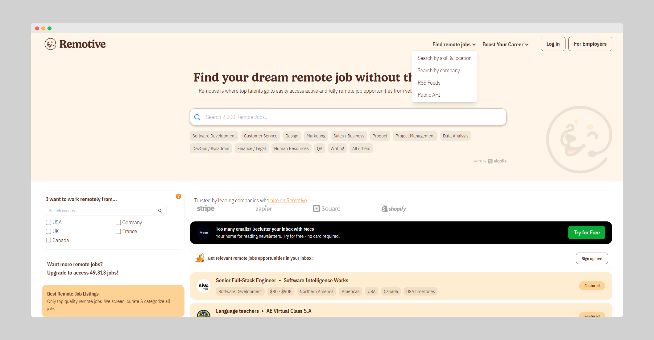The width and height of the screenshot is (654, 340).
Task: Click the Stripe logo
Action: click(x=206, y=209)
